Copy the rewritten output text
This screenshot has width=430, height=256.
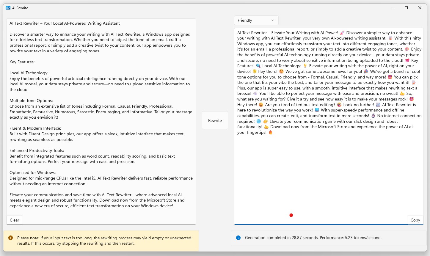click(415, 220)
